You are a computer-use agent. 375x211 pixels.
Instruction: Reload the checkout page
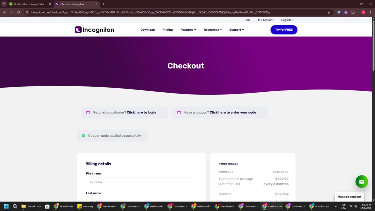click(x=18, y=12)
